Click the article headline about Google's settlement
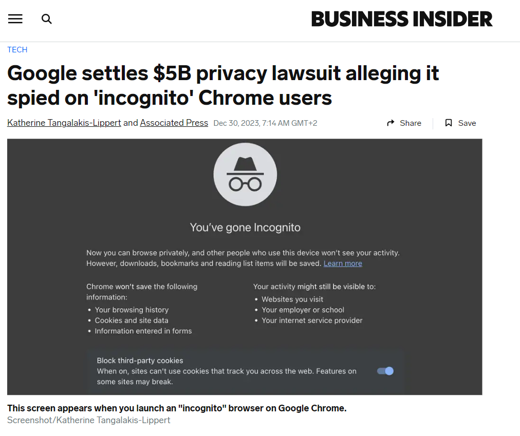Image resolution: width=520 pixels, height=436 pixels. click(223, 85)
